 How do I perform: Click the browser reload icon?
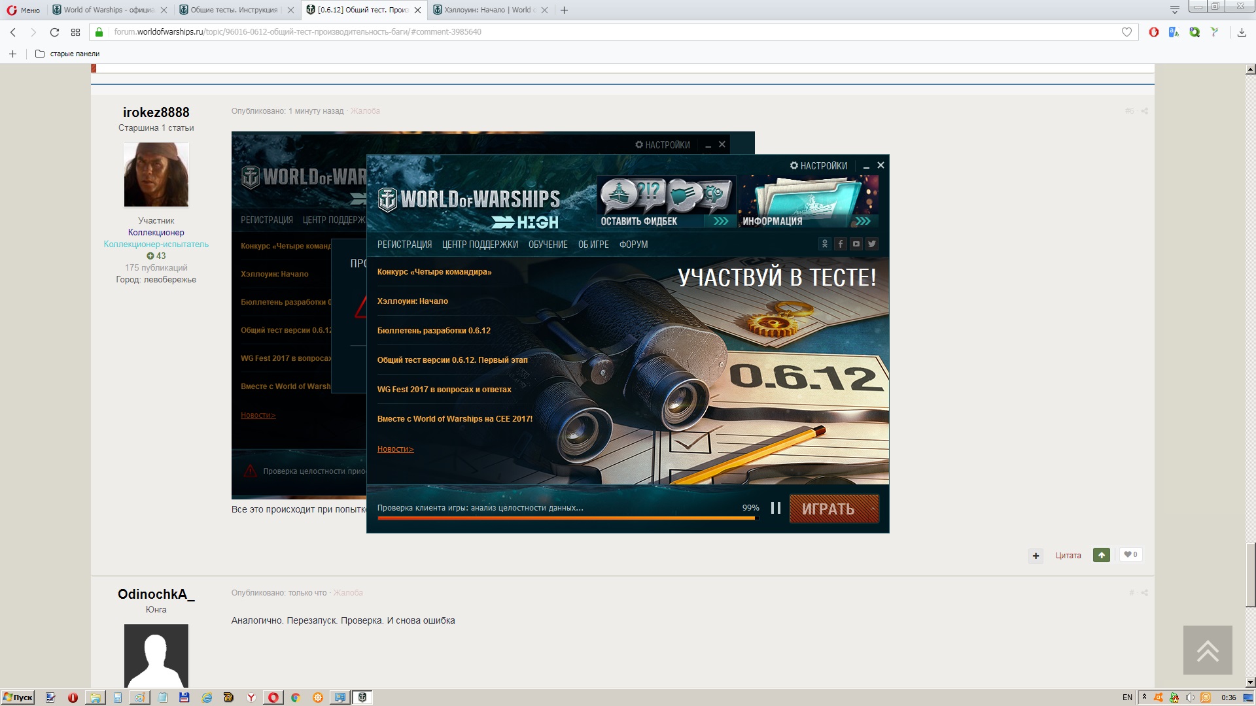54,32
